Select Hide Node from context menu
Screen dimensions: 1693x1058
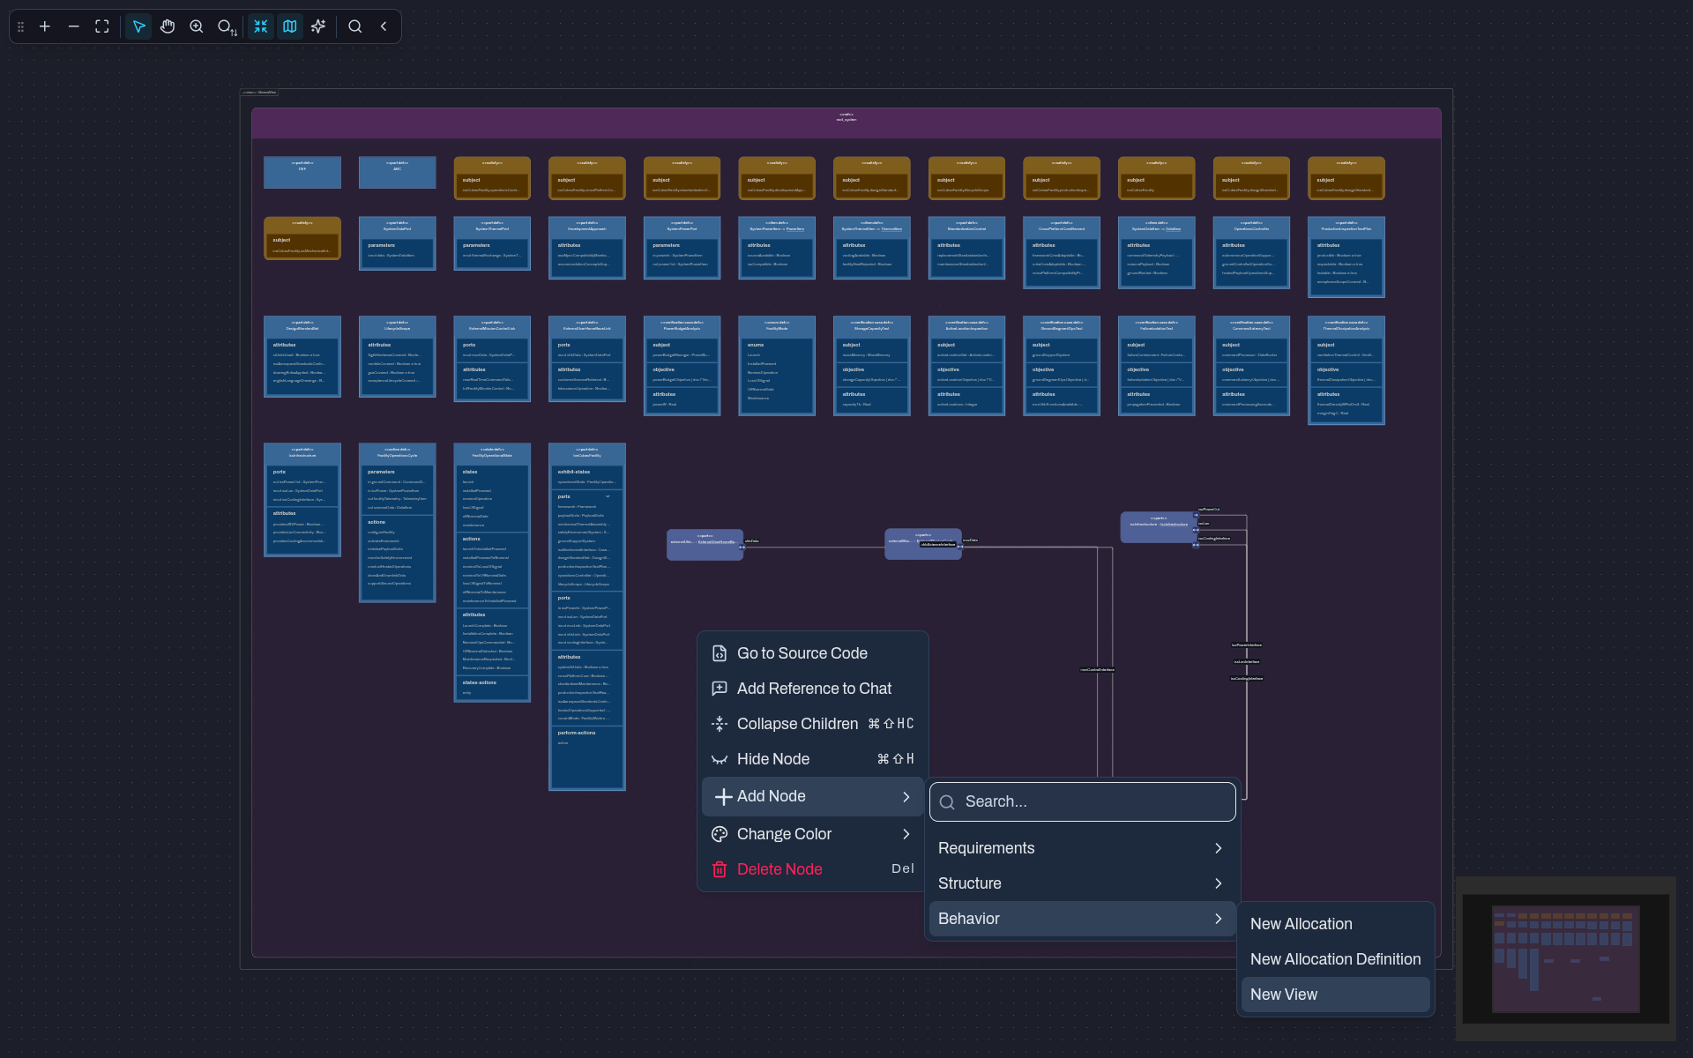pos(812,759)
